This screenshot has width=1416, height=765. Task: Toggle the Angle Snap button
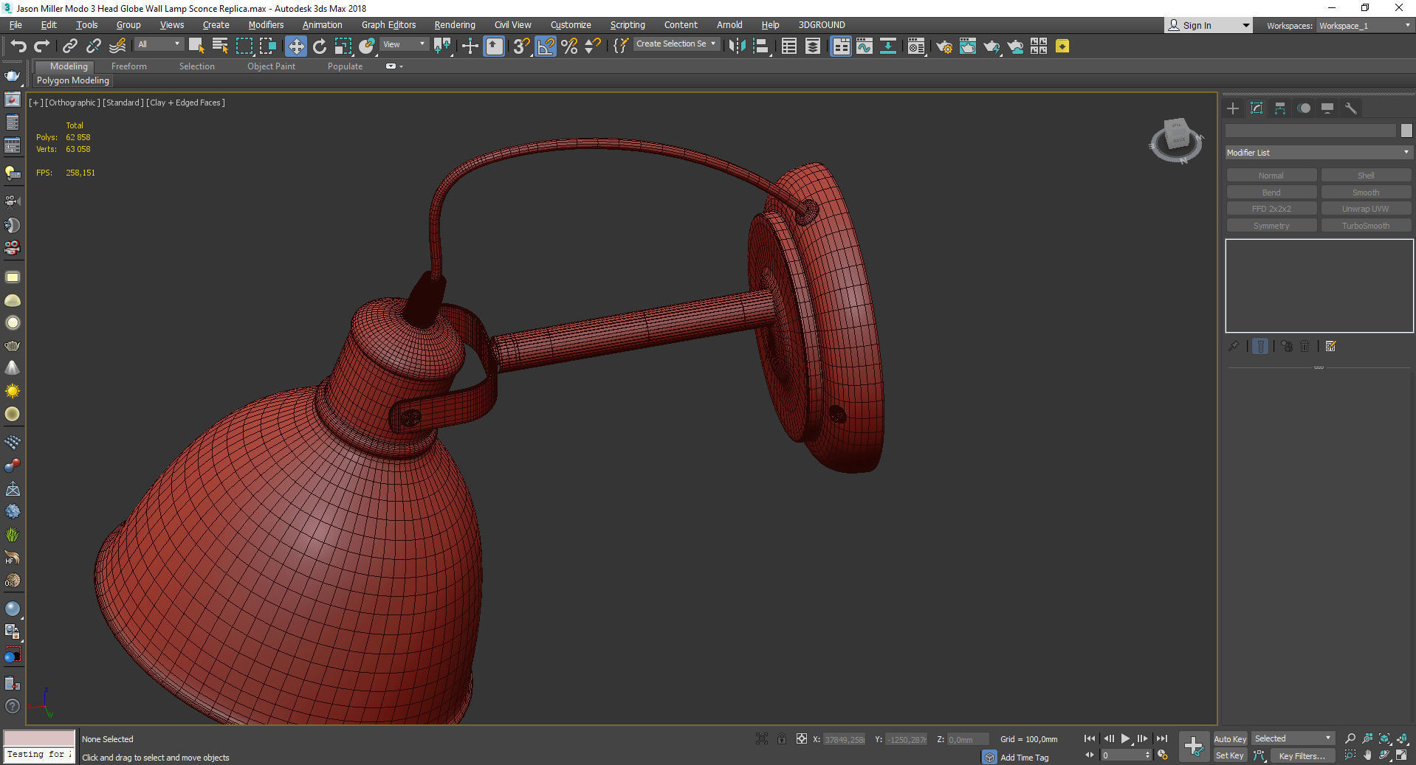tap(546, 46)
